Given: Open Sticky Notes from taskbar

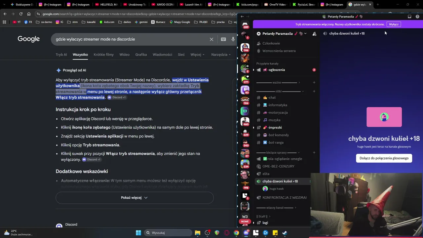Looking at the screenshot, I should (x=275, y=233).
